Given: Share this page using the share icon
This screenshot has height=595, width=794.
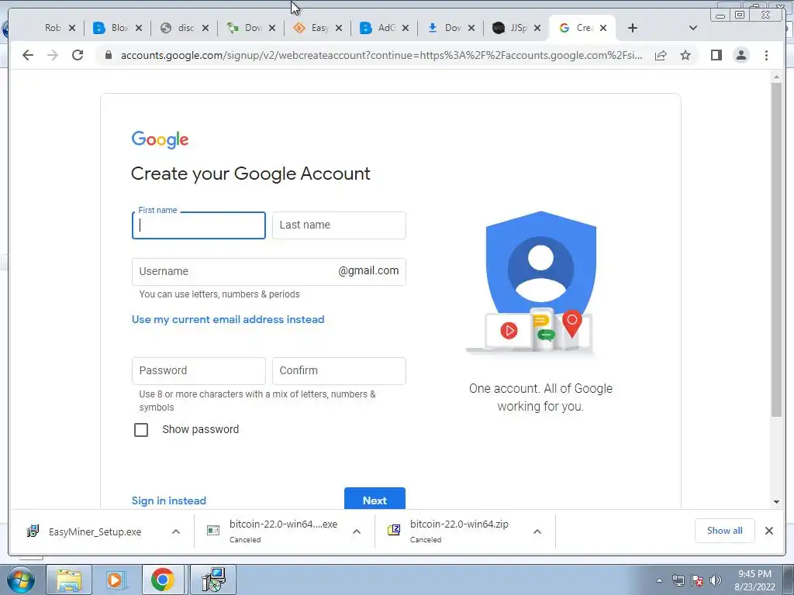Looking at the screenshot, I should click(661, 55).
